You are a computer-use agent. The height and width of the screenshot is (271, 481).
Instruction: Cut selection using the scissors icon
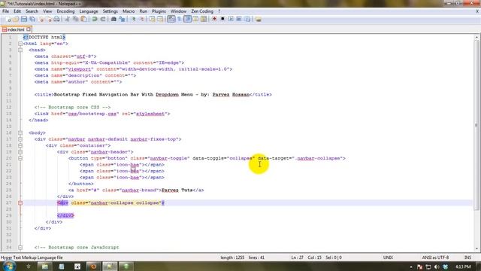(x=68, y=19)
